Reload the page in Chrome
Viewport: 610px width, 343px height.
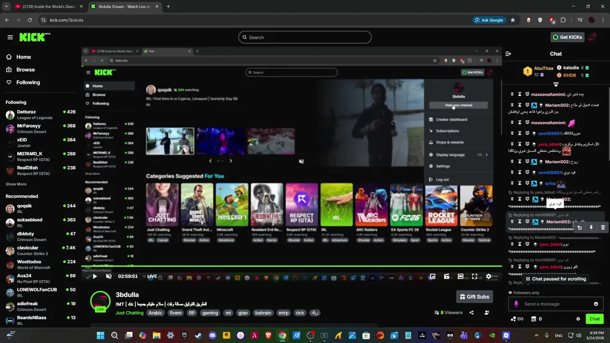(30, 20)
